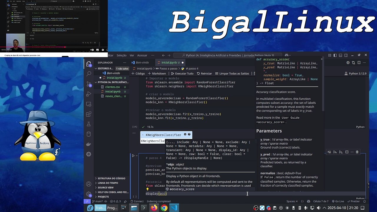
Task: Open the Remote Explorer view
Action: (x=89, y=104)
